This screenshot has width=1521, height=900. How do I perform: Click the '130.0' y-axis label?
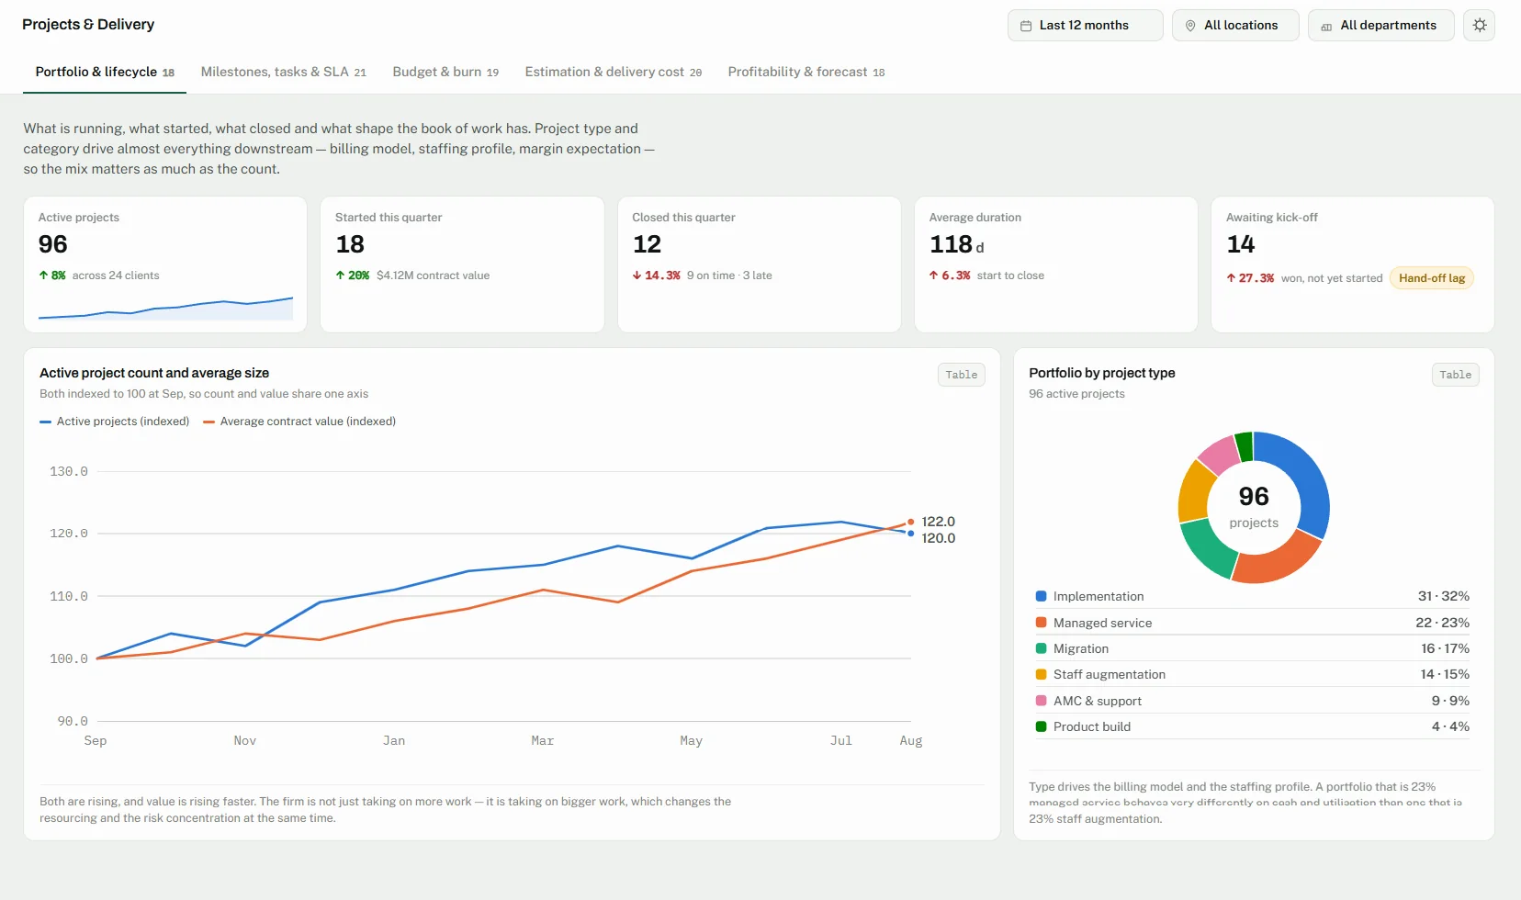pyautogui.click(x=69, y=471)
